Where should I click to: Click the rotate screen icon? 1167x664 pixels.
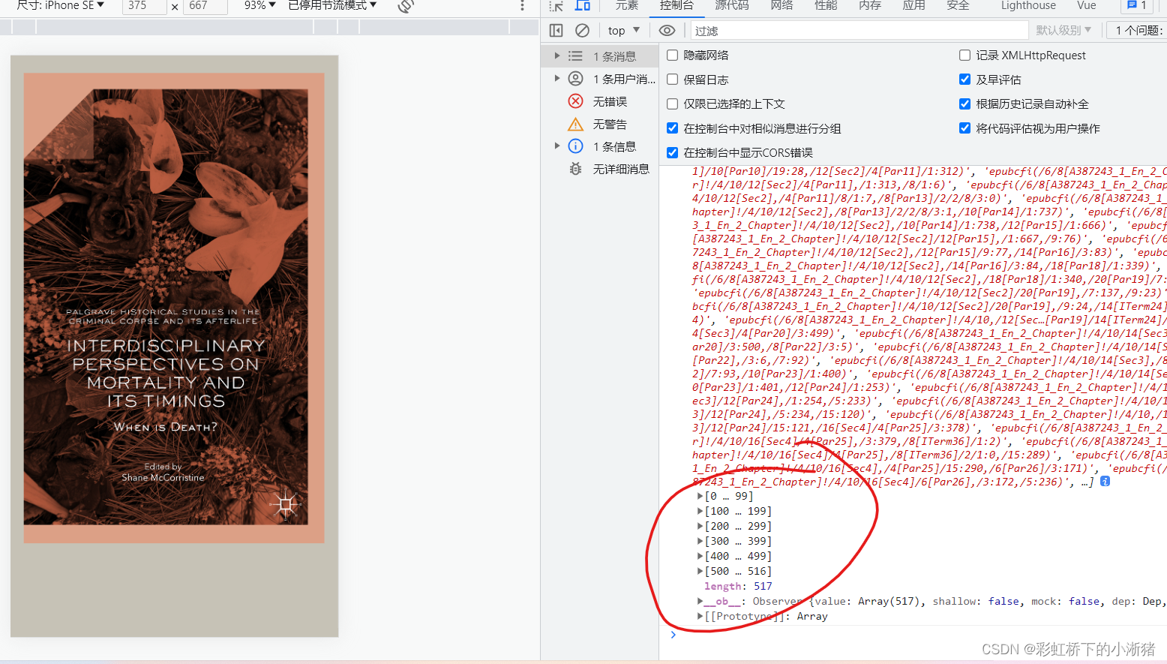pos(406,6)
